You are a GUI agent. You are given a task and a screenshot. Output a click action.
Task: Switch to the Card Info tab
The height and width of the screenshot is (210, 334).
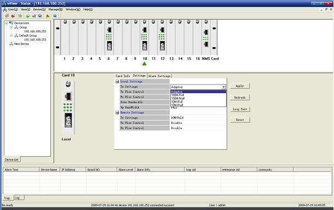click(123, 76)
